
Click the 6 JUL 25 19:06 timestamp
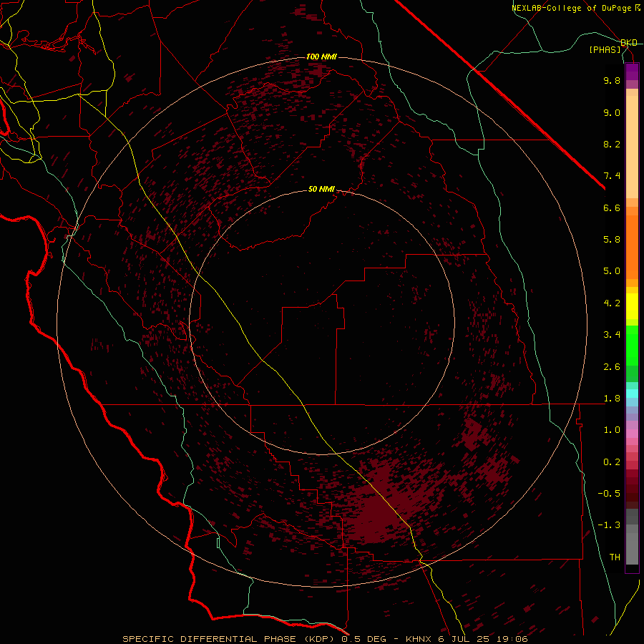(x=483, y=639)
